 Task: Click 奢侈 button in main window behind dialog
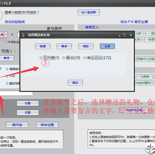click(x=6, y=58)
